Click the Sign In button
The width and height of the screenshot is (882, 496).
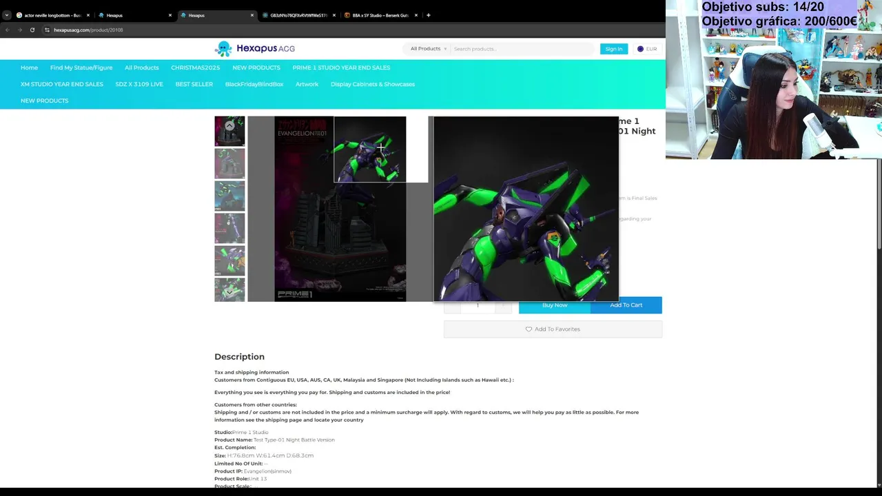[x=613, y=49]
